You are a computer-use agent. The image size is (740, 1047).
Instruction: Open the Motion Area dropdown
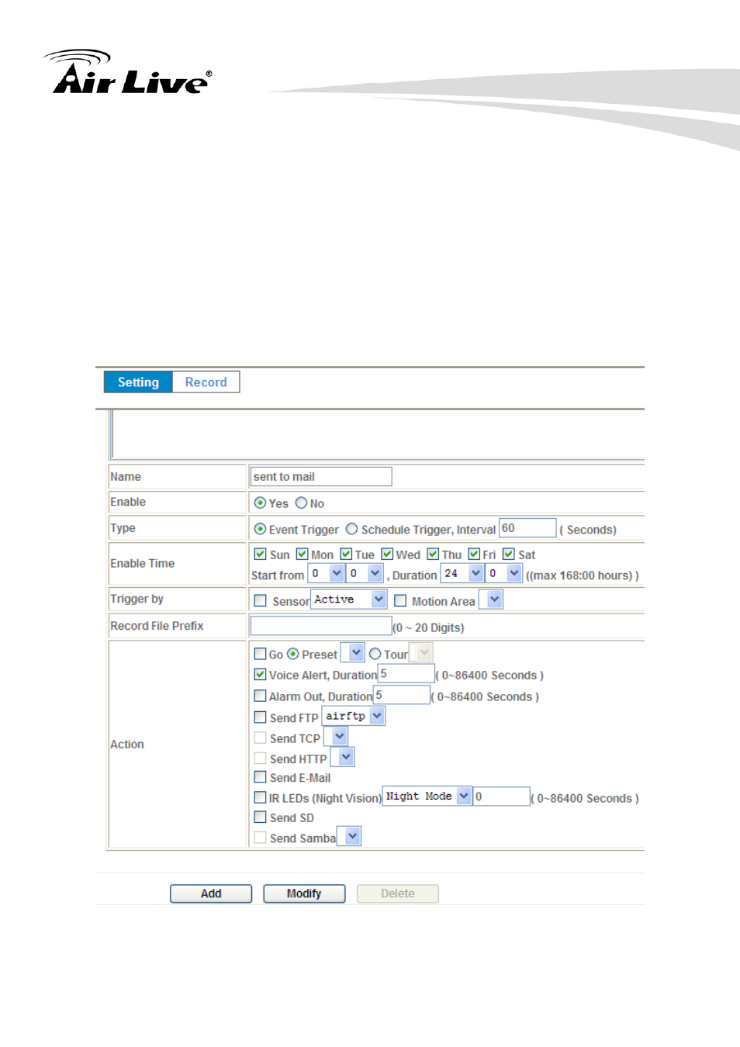coord(491,600)
